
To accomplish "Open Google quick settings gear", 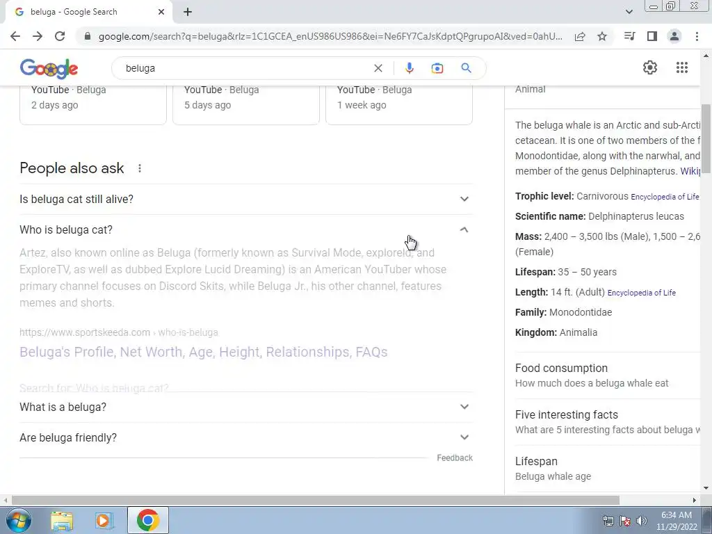I will [650, 67].
